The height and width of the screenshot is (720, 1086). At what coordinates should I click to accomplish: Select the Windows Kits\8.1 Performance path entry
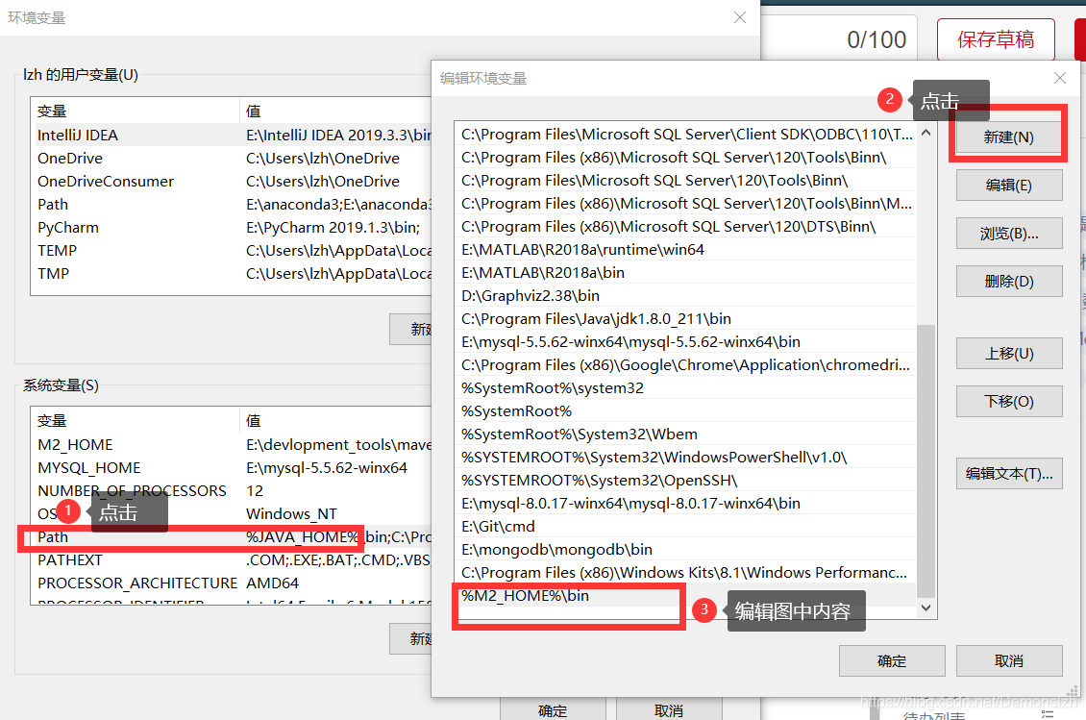(685, 572)
